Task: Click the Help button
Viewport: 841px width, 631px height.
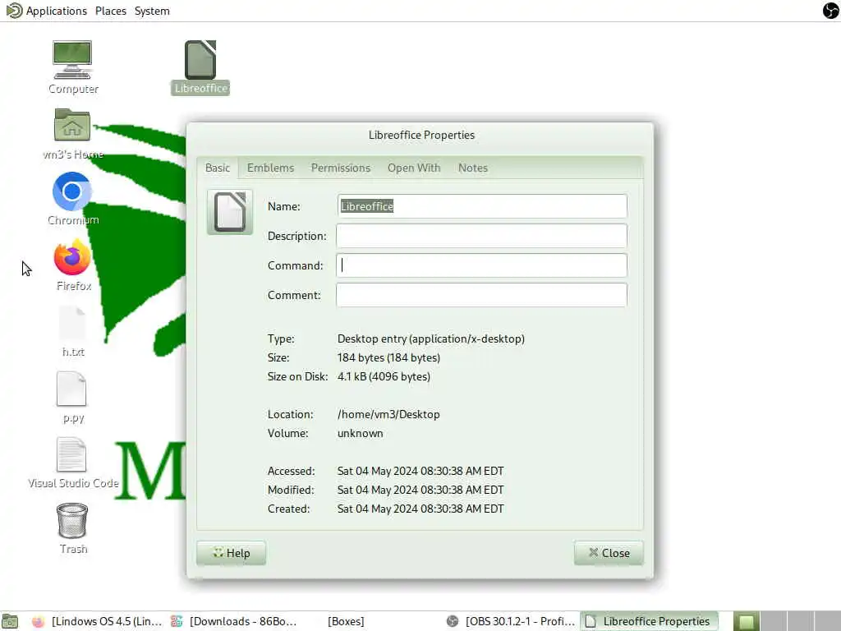Action: pos(231,553)
